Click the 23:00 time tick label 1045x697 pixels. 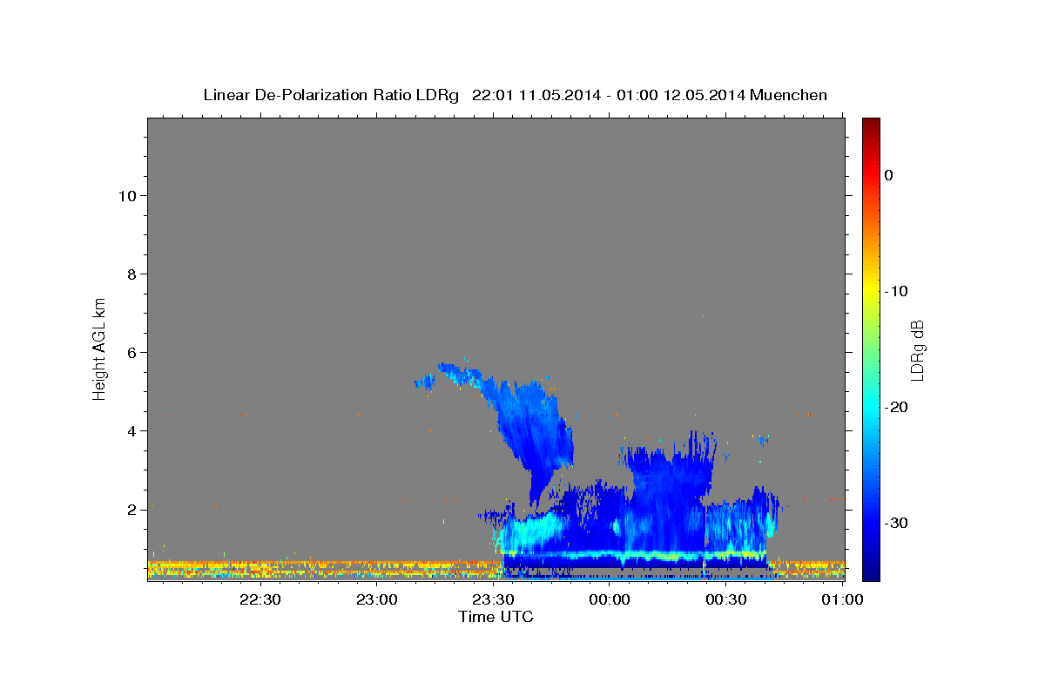pos(377,599)
